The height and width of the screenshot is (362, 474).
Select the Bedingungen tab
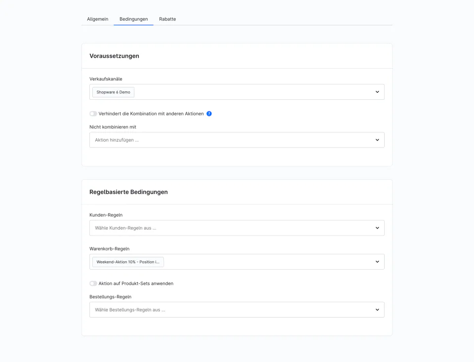[x=134, y=19]
